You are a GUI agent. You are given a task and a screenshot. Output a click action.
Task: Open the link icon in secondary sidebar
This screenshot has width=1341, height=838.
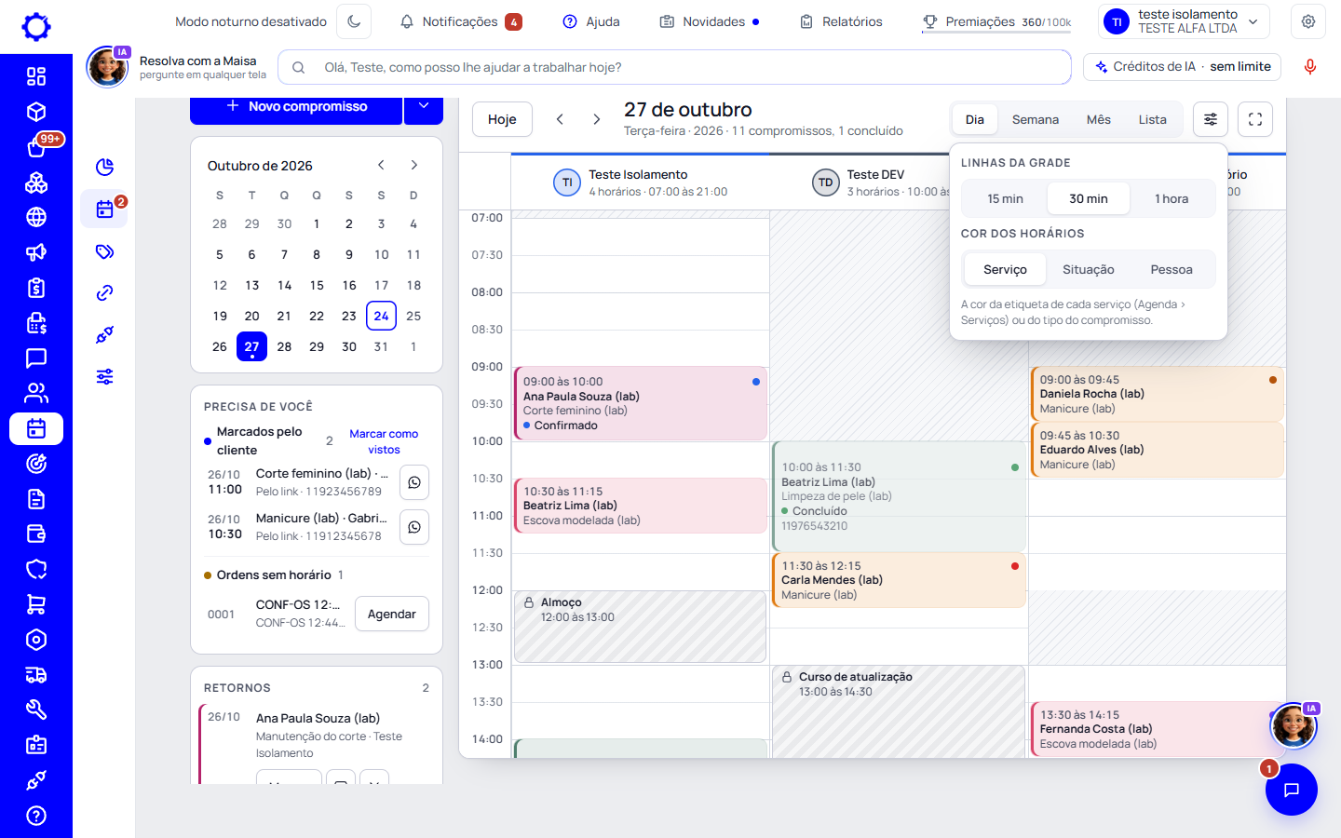pyautogui.click(x=105, y=293)
